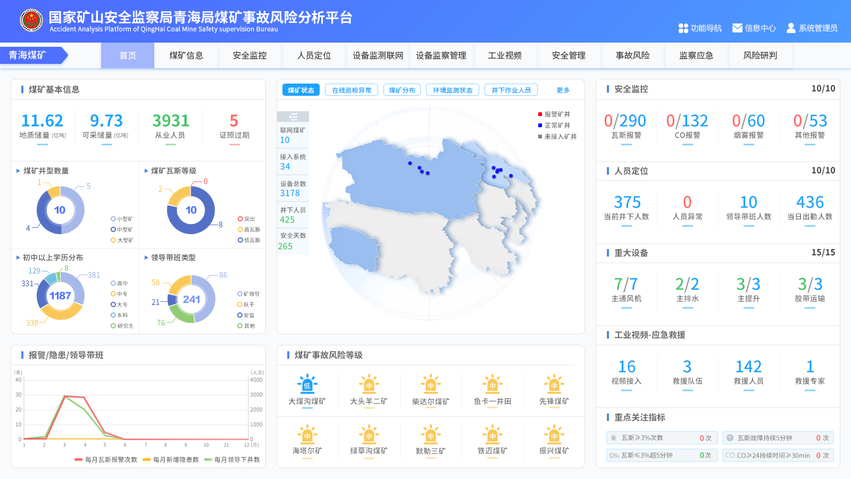Toggle 高瓦斯 legend in gas level chart

[249, 229]
